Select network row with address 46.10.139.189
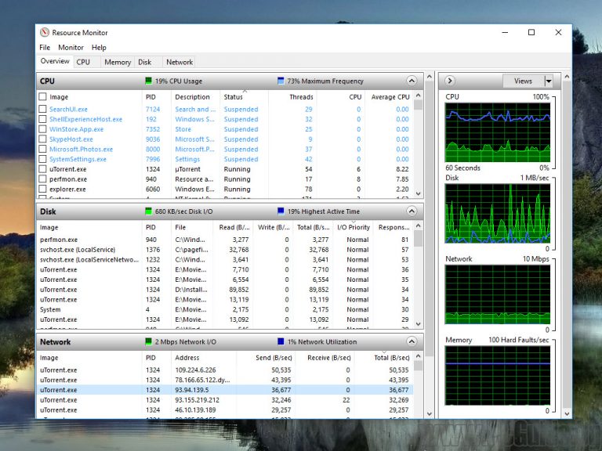This screenshot has height=451, width=602. pos(225,410)
